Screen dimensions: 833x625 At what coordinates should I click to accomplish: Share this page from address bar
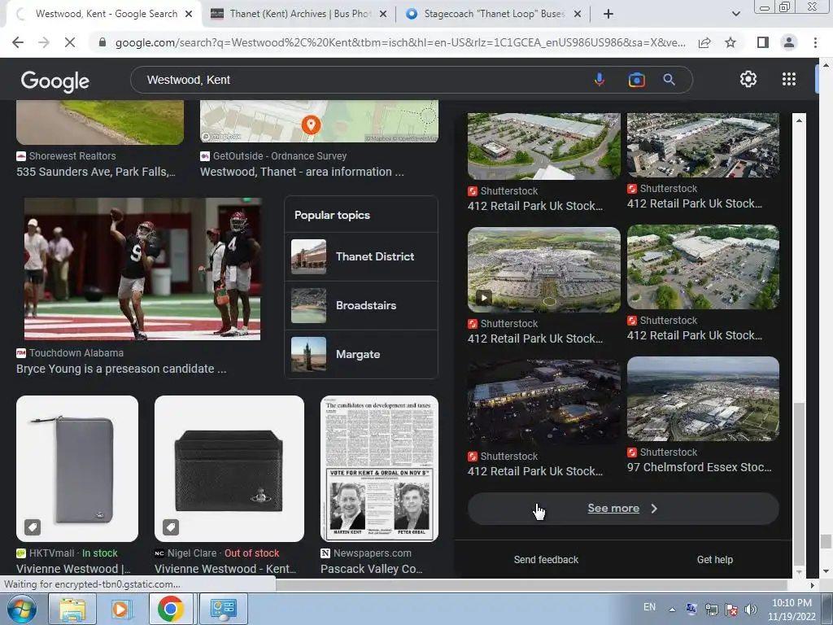pos(704,42)
